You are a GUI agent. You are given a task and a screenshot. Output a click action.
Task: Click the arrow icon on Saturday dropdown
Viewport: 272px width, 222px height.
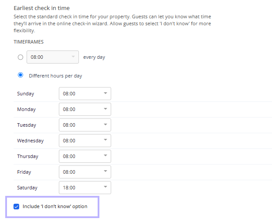[x=105, y=187]
